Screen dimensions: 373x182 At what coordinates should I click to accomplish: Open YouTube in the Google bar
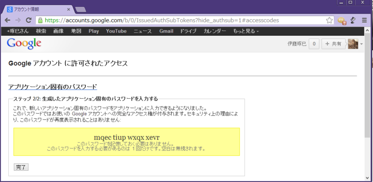(116, 31)
